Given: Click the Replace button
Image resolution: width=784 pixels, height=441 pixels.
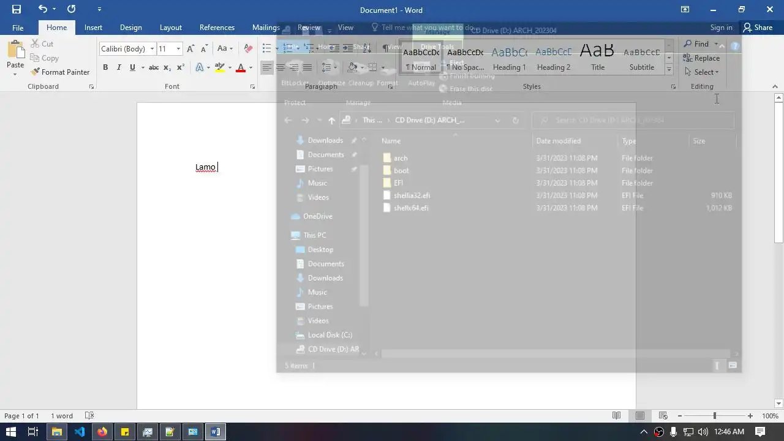Looking at the screenshot, I should [x=702, y=58].
